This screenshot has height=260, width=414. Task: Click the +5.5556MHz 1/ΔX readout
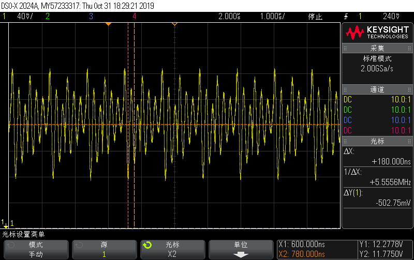tap(390, 182)
